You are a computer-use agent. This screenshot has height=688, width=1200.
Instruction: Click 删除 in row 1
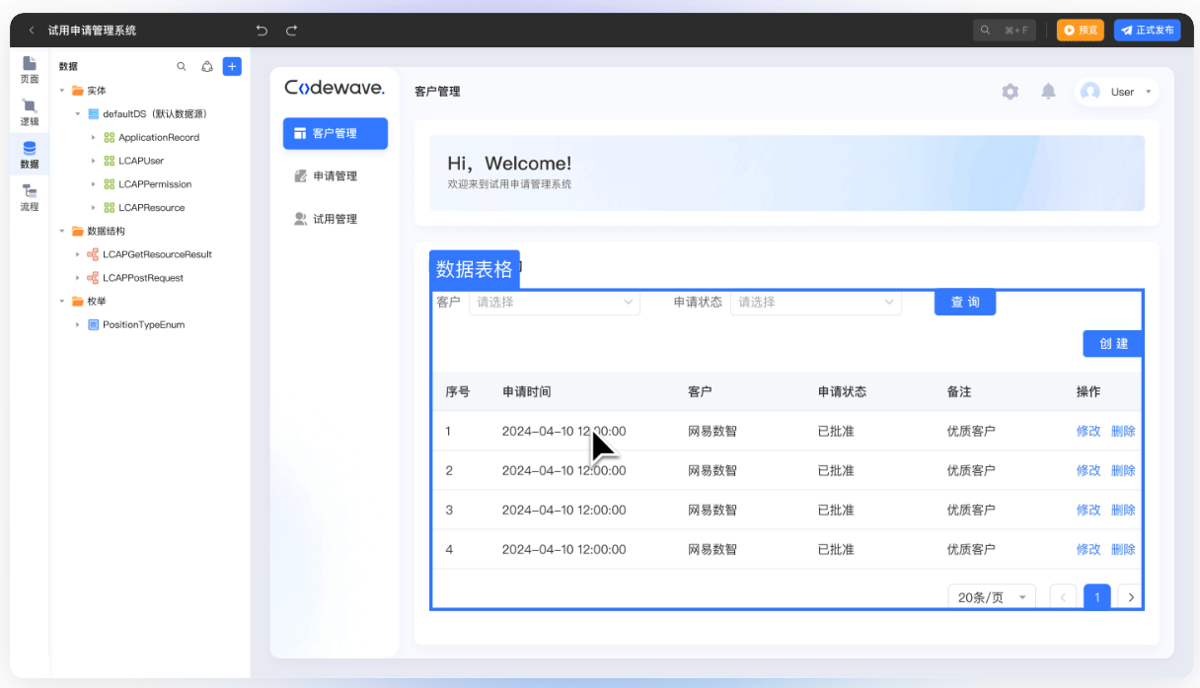[x=1123, y=432]
